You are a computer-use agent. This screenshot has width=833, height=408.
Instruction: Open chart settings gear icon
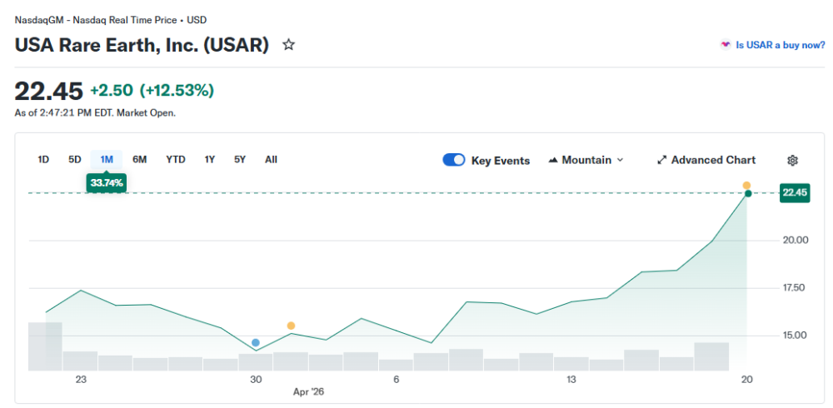click(x=792, y=160)
